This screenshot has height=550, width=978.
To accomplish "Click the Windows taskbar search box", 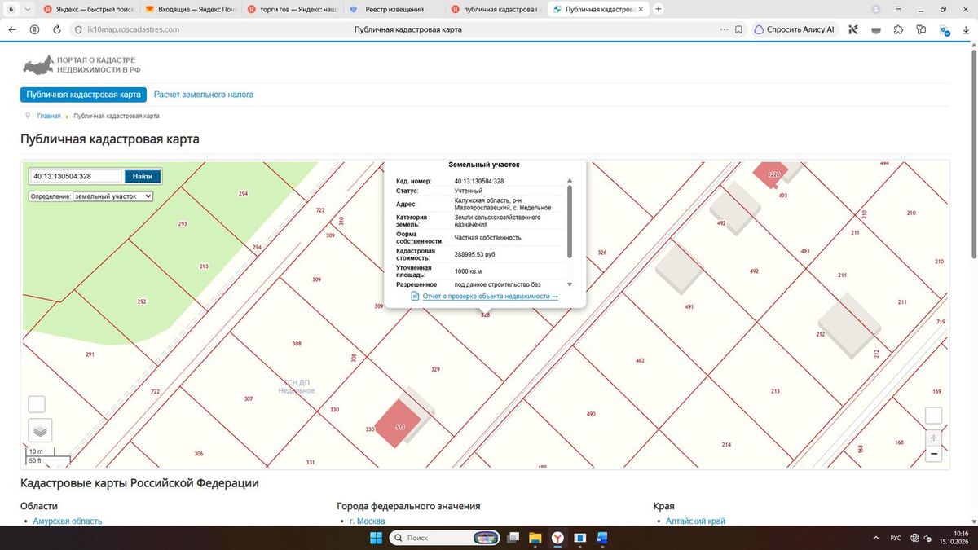I will [x=445, y=538].
